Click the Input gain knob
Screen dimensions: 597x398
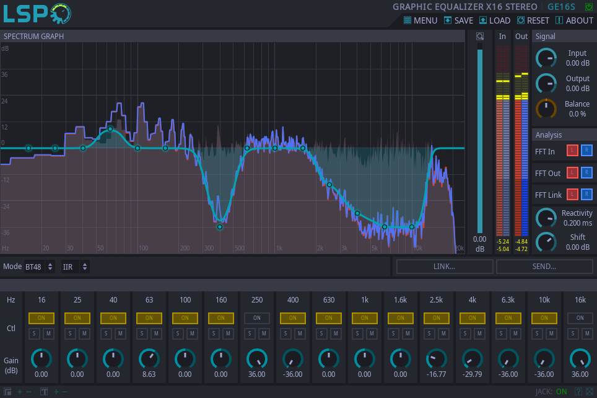pyautogui.click(x=546, y=58)
